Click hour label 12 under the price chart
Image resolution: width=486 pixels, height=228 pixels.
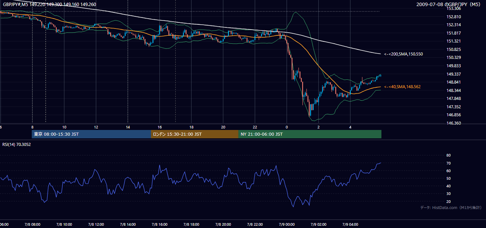tap(96, 127)
